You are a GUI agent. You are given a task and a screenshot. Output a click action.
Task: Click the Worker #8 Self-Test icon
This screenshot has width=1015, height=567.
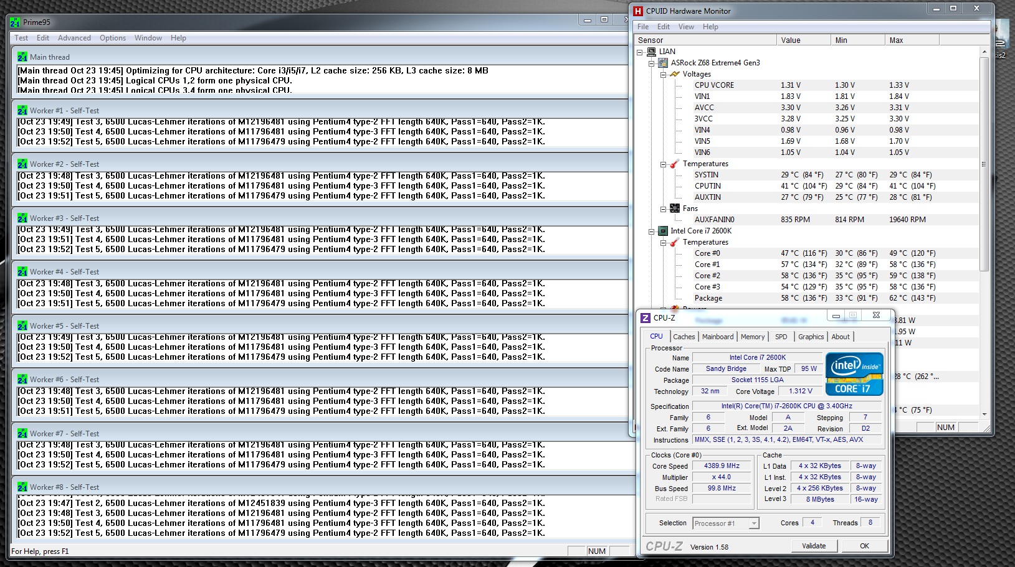(22, 487)
